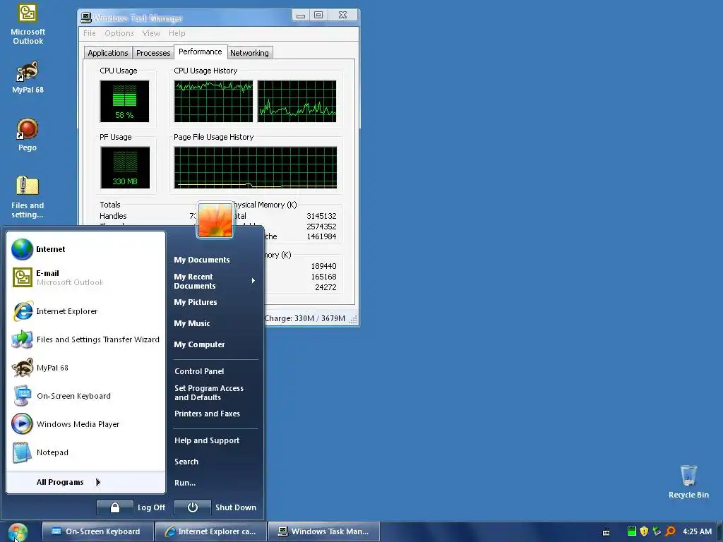
Task: Open the Run... dialog
Action: (x=185, y=483)
